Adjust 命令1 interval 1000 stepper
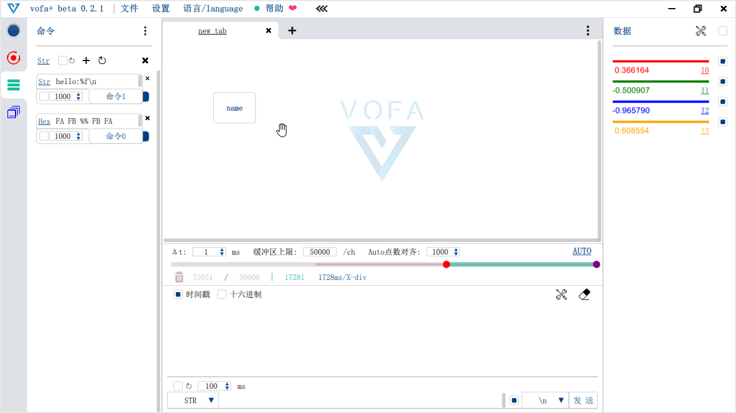Viewport: 736px width, 413px height. click(79, 96)
